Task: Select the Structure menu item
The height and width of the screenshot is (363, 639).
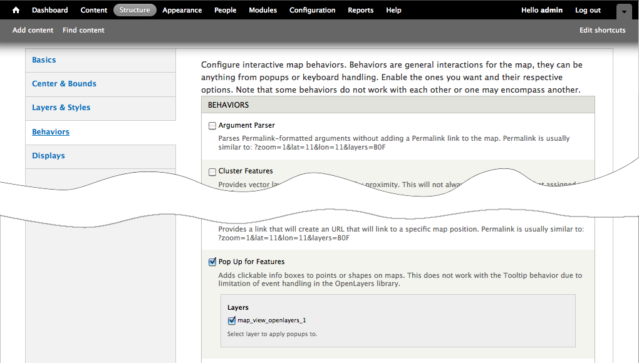Action: click(x=135, y=10)
